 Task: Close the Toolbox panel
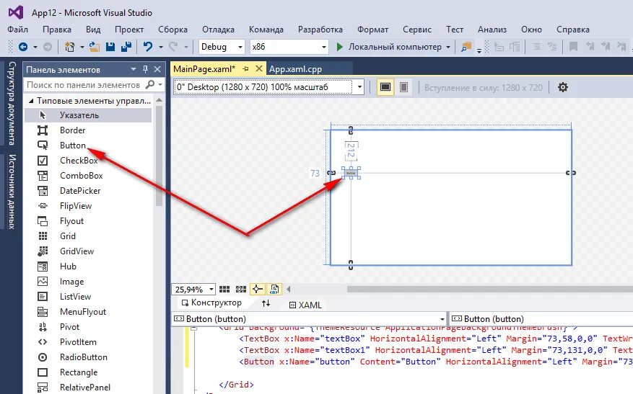157,69
